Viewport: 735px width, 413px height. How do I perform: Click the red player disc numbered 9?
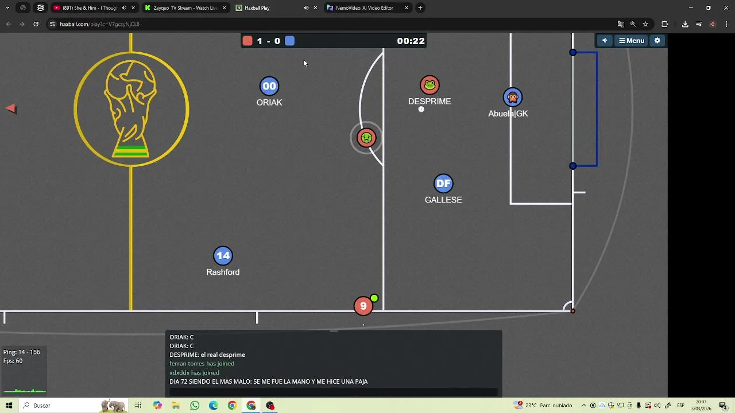363,306
